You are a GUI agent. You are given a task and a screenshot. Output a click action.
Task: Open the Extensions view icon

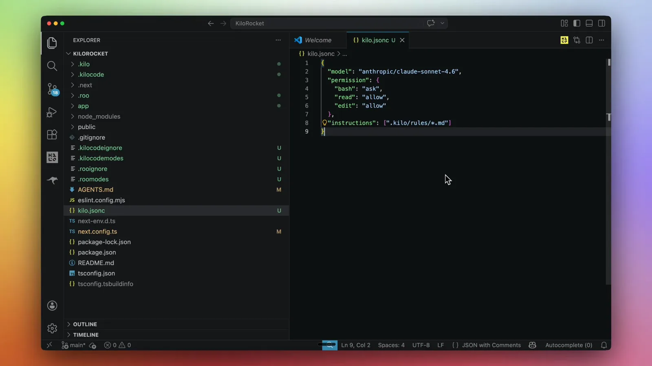pos(52,135)
